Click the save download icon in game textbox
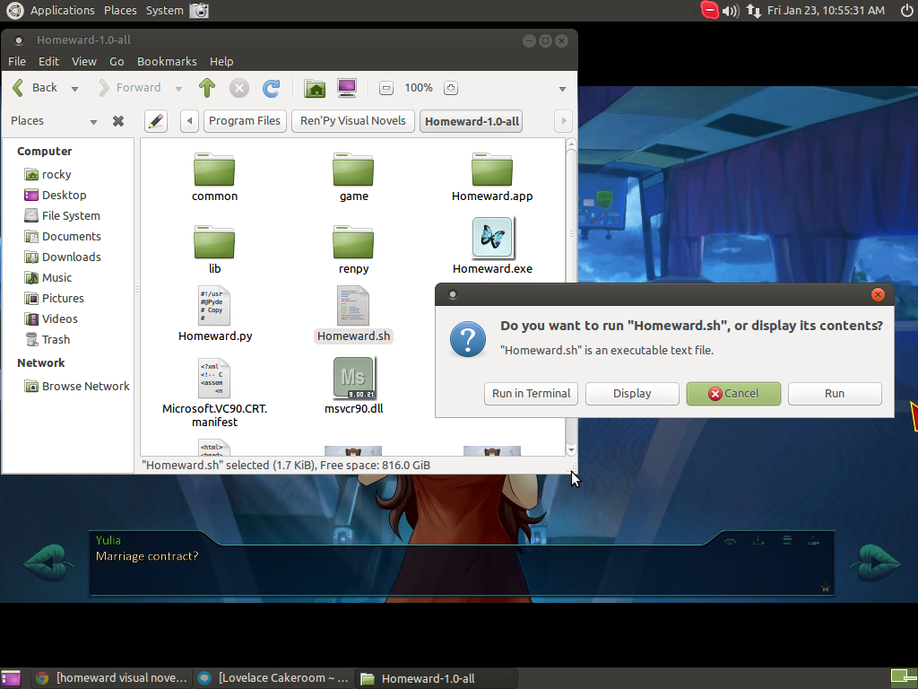Screen dimensions: 918x689 pyautogui.click(x=758, y=541)
